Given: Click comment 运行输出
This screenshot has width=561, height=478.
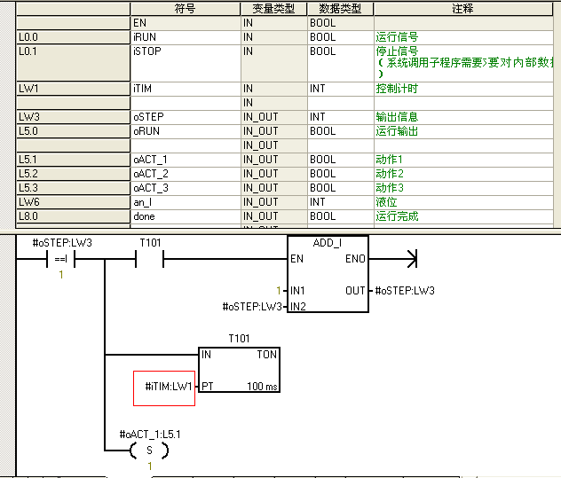Looking at the screenshot, I should 397,131.
